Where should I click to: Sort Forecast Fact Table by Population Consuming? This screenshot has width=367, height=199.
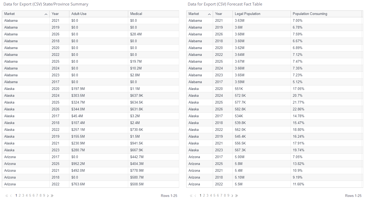(310, 14)
